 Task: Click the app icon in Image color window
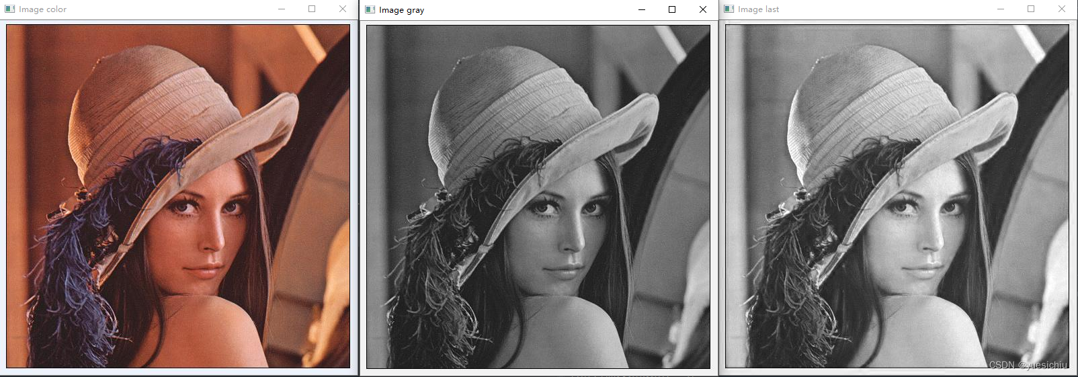tap(9, 9)
